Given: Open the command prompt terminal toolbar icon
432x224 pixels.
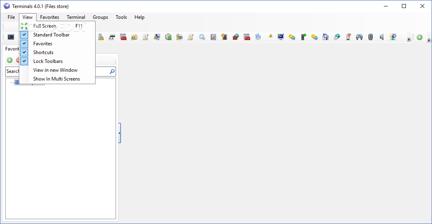Looking at the screenshot, I should pos(11,37).
